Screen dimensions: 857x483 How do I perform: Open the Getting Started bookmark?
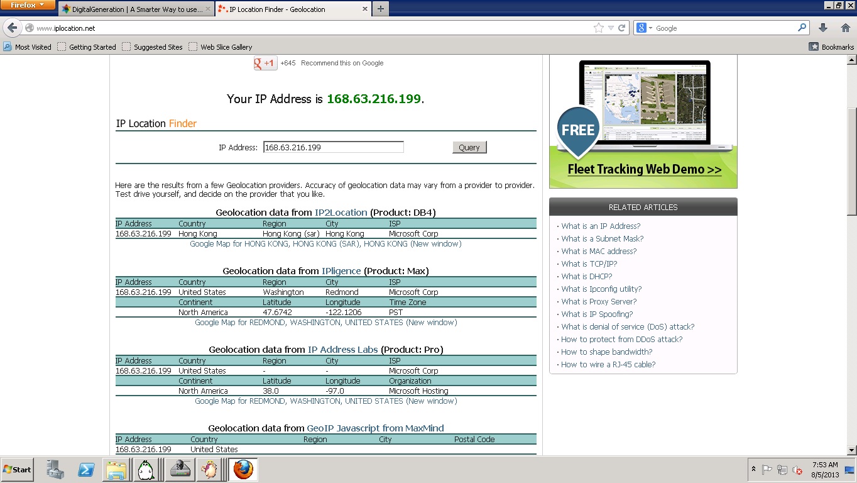point(87,47)
